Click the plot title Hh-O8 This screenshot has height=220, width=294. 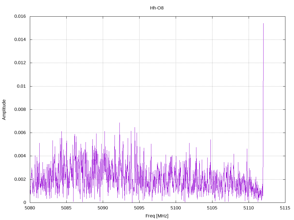tap(157, 8)
